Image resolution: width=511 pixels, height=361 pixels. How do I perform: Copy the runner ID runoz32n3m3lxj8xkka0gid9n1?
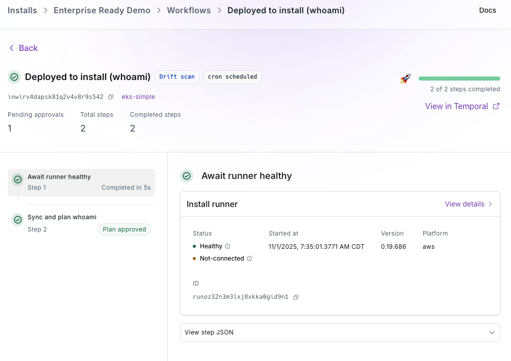pyautogui.click(x=296, y=297)
